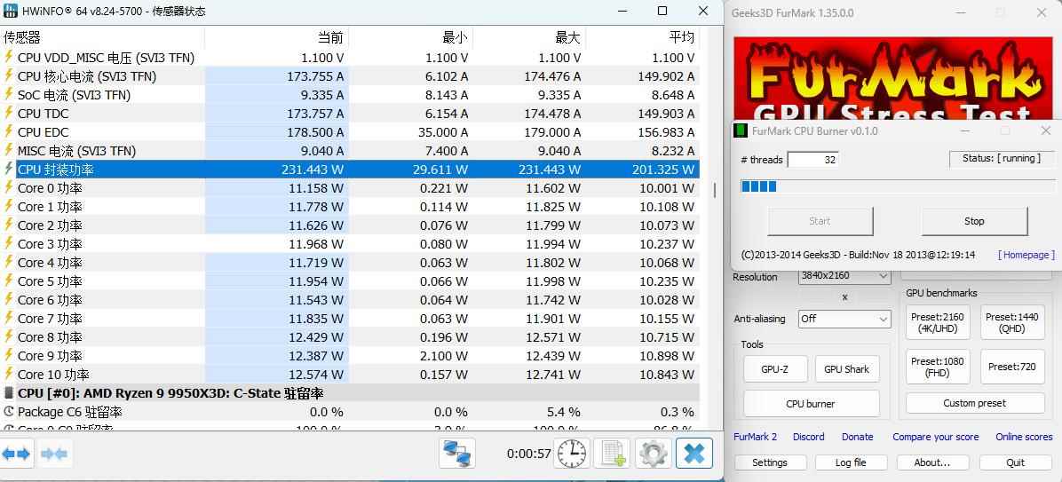Open FurMark Log file button
The height and width of the screenshot is (482, 1062).
[x=851, y=462]
